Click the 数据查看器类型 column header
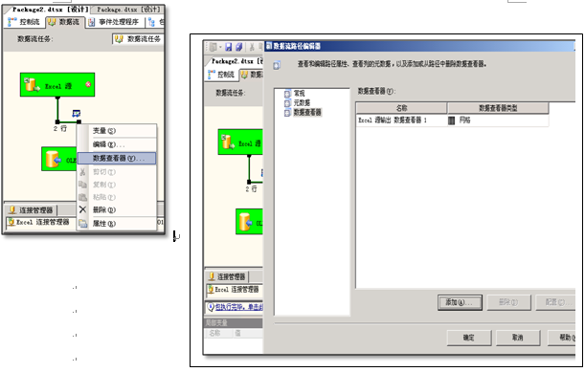The height and width of the screenshot is (372, 585). pyautogui.click(x=498, y=108)
